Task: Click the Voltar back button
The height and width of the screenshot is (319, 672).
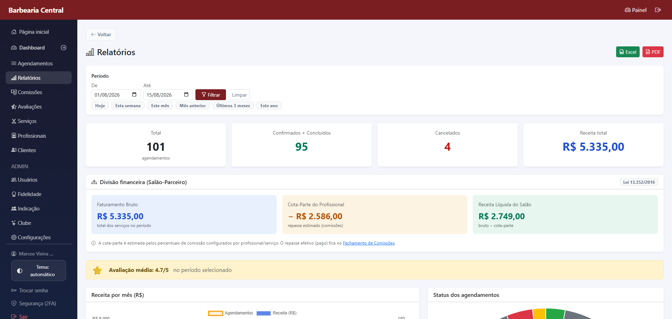Action: pyautogui.click(x=101, y=34)
